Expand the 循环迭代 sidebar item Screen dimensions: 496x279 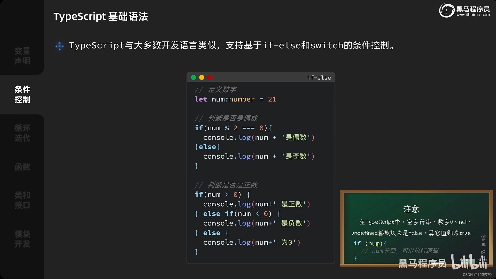click(x=22, y=133)
